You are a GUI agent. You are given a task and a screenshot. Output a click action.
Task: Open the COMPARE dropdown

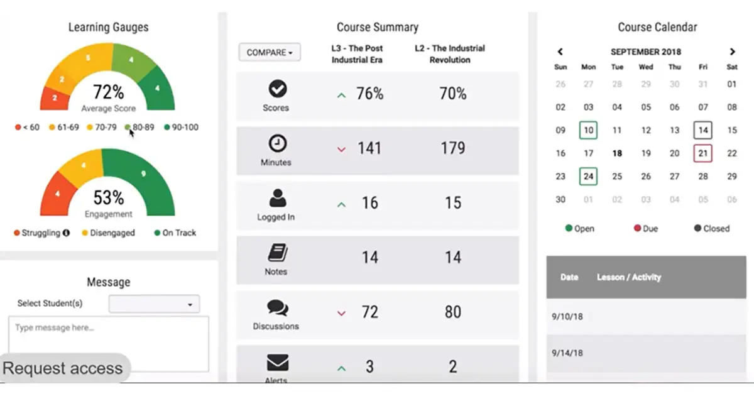pos(269,53)
